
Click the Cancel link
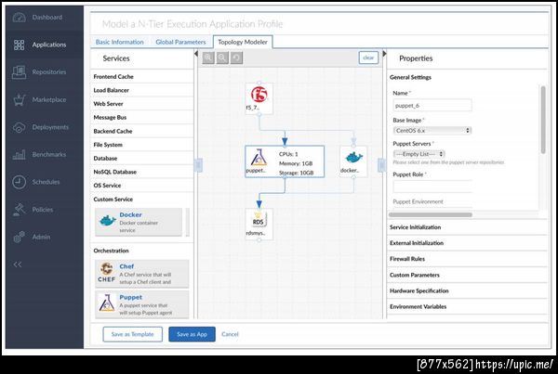(x=230, y=334)
